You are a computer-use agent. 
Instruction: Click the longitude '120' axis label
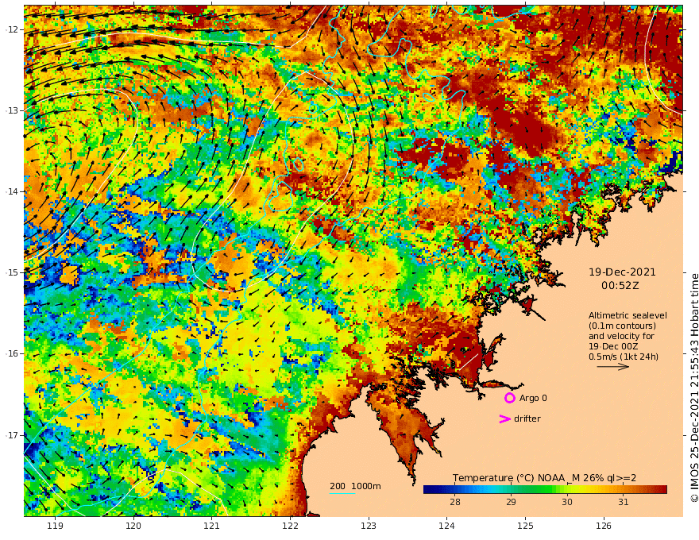coord(133,526)
